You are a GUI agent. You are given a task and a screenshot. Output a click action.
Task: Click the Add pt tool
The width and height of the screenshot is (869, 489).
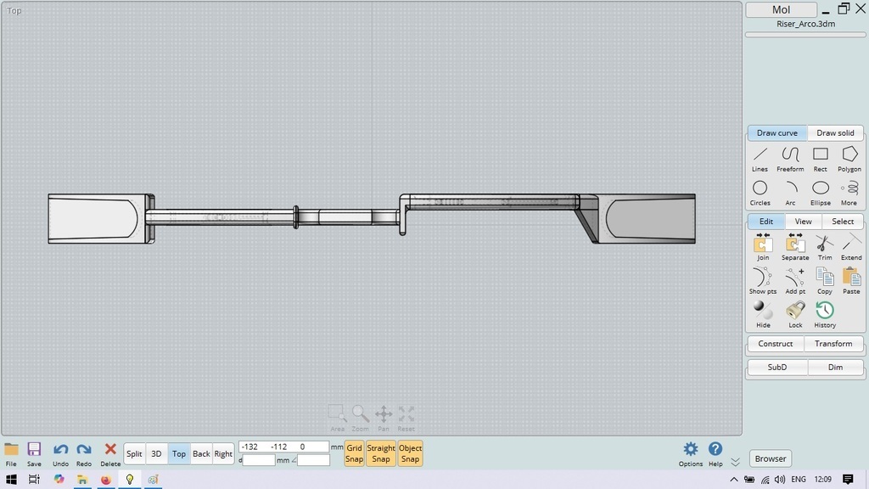(794, 281)
